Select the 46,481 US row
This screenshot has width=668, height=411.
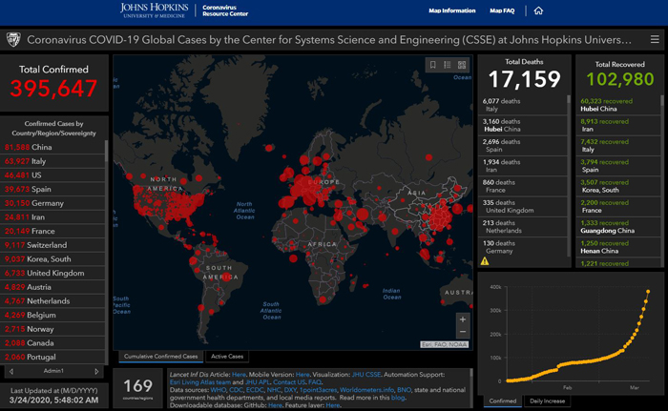tap(52, 175)
